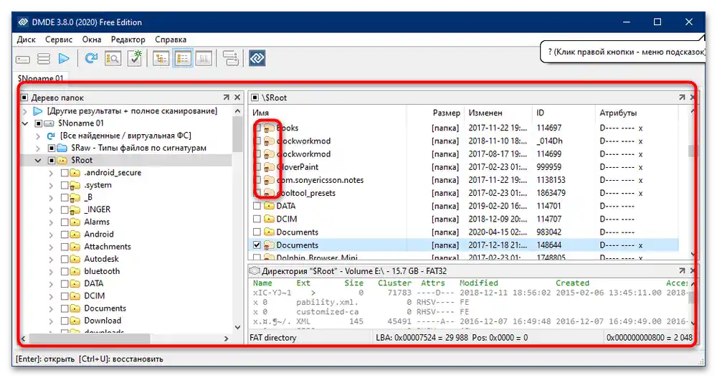
Task: Open the partitions list toolbar icon
Action: 44,59
